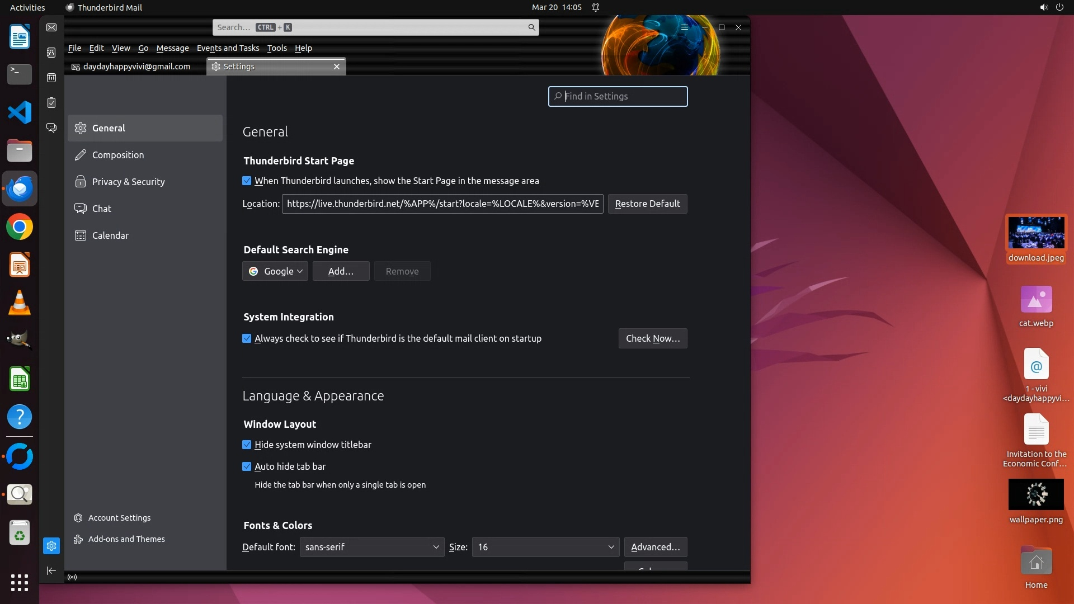Collapse the spaces toolbar arrow icon
Screen dimensions: 1074x604
coord(51,570)
